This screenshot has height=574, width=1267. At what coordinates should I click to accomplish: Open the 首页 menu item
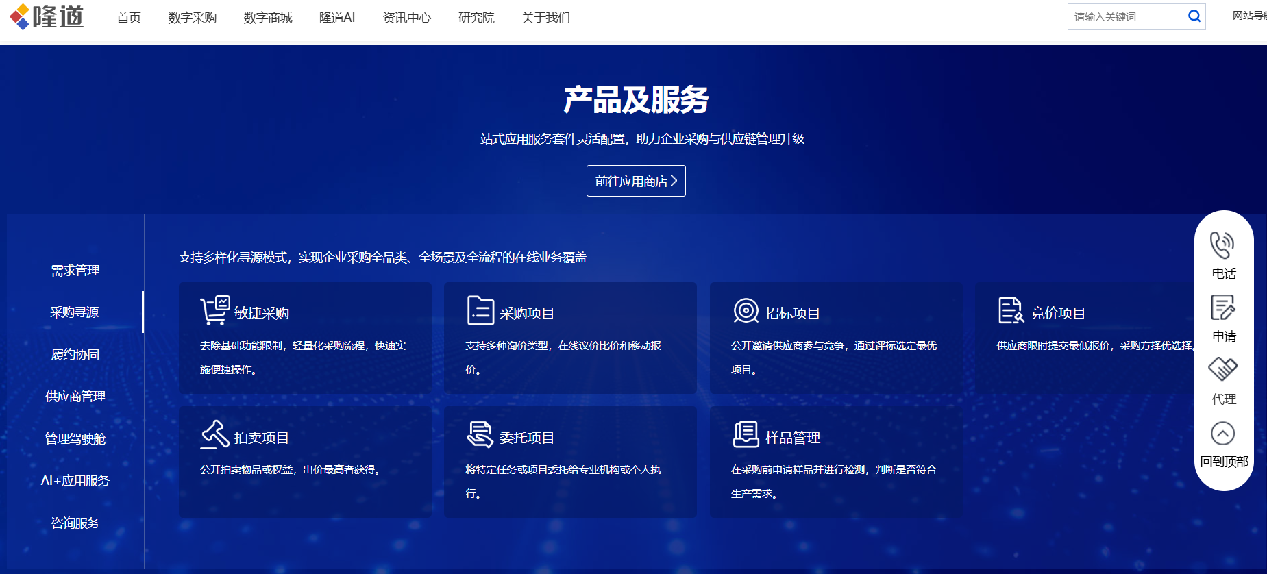pyautogui.click(x=129, y=17)
